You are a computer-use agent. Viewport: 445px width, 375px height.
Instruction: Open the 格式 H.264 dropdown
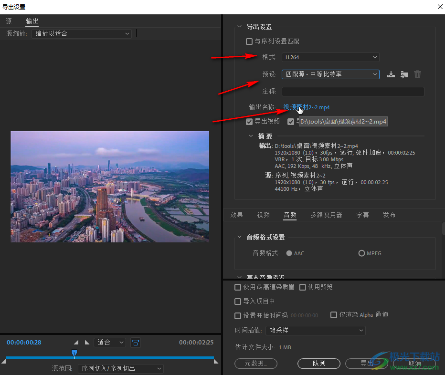(x=330, y=57)
